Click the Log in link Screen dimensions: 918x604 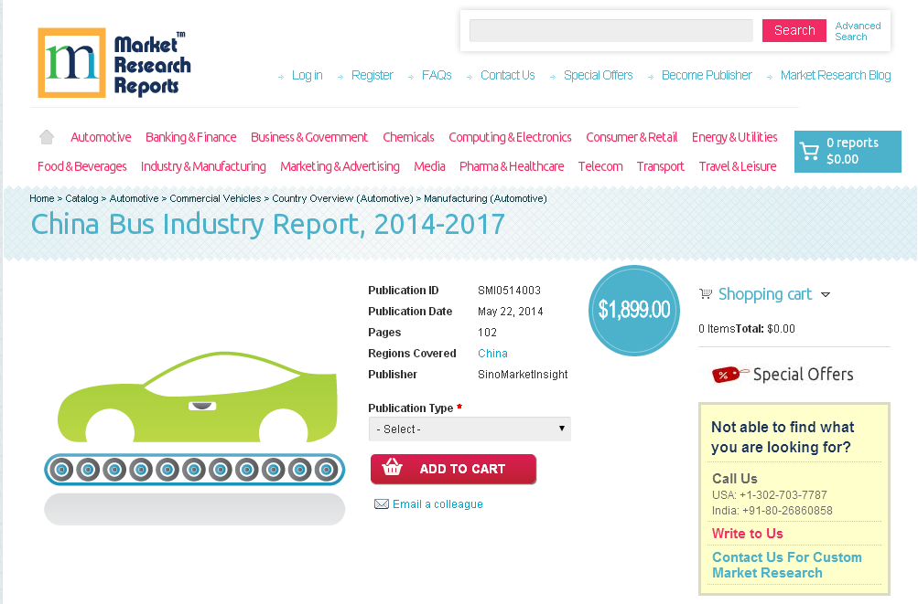coord(308,76)
